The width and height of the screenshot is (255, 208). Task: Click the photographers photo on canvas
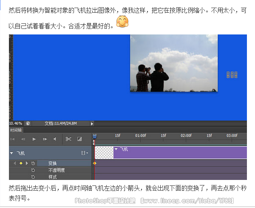(174, 63)
